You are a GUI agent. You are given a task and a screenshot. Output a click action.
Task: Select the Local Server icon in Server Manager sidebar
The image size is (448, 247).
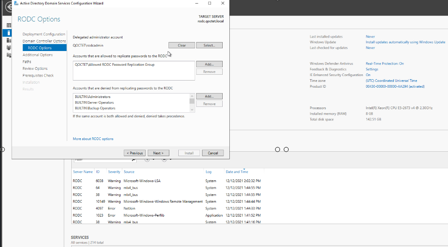(9, 33)
